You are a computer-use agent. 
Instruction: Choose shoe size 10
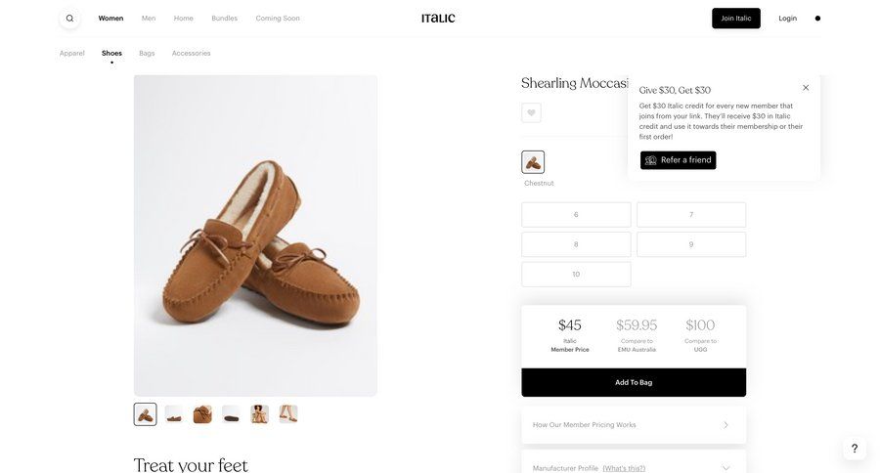(576, 275)
